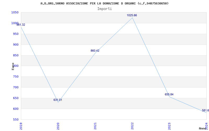Viewport: 209px width, 131px height.
Task: Click the 2022 x-axis year label
Action: click(x=132, y=126)
